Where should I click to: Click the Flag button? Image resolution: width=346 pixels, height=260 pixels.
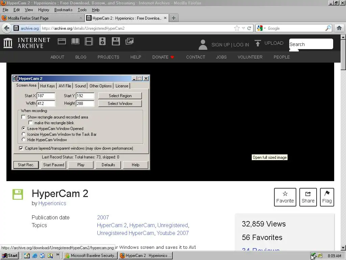pyautogui.click(x=327, y=197)
